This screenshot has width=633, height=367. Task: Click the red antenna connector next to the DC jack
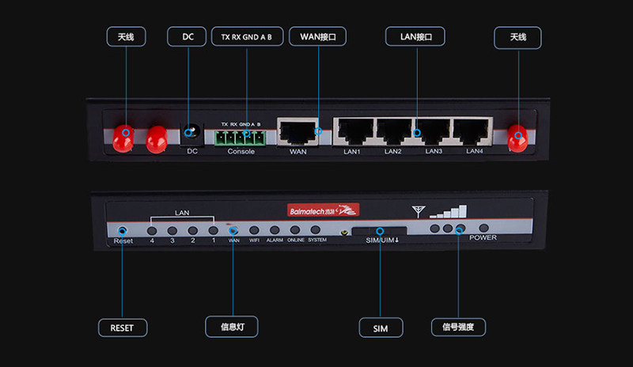pyautogui.click(x=156, y=139)
